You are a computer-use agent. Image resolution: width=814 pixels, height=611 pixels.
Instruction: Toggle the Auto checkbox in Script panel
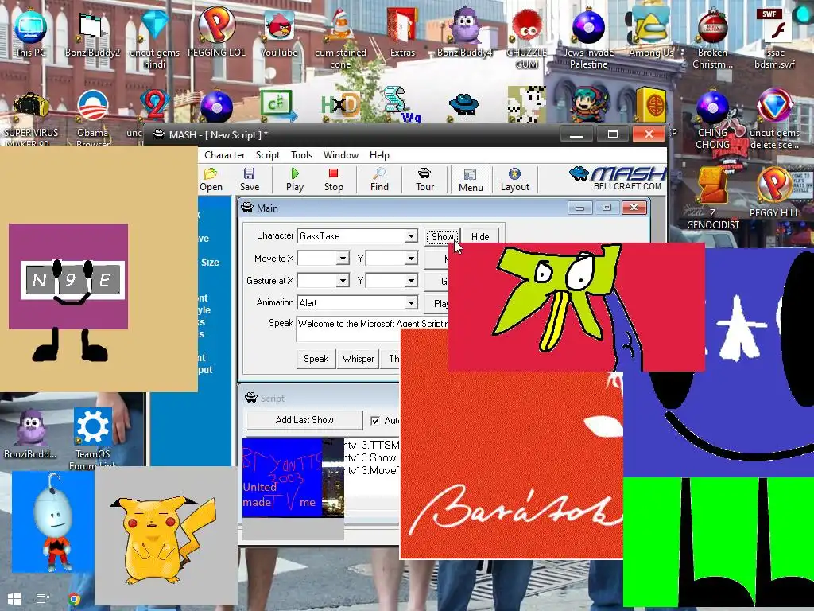pos(375,420)
